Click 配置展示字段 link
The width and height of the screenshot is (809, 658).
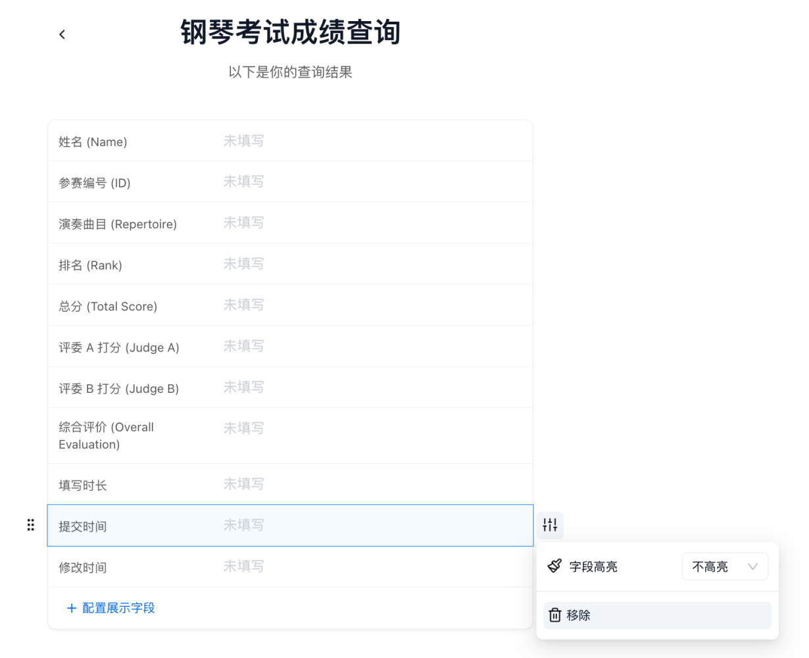(111, 608)
